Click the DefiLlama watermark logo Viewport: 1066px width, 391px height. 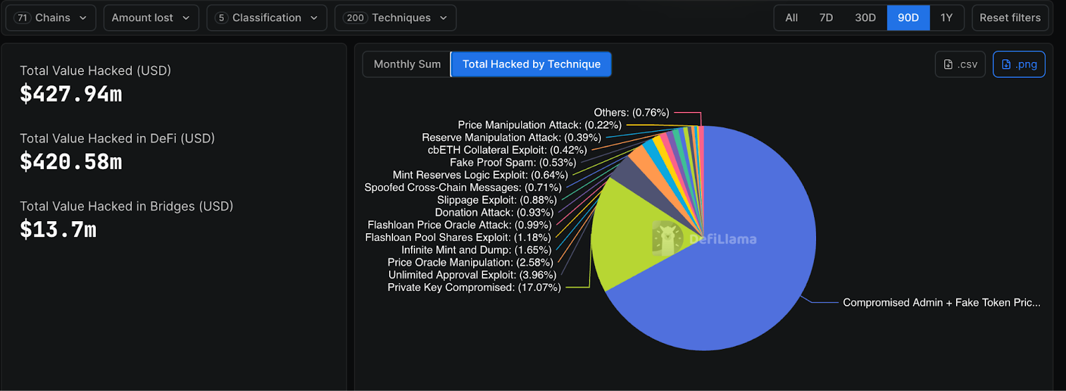coord(668,238)
